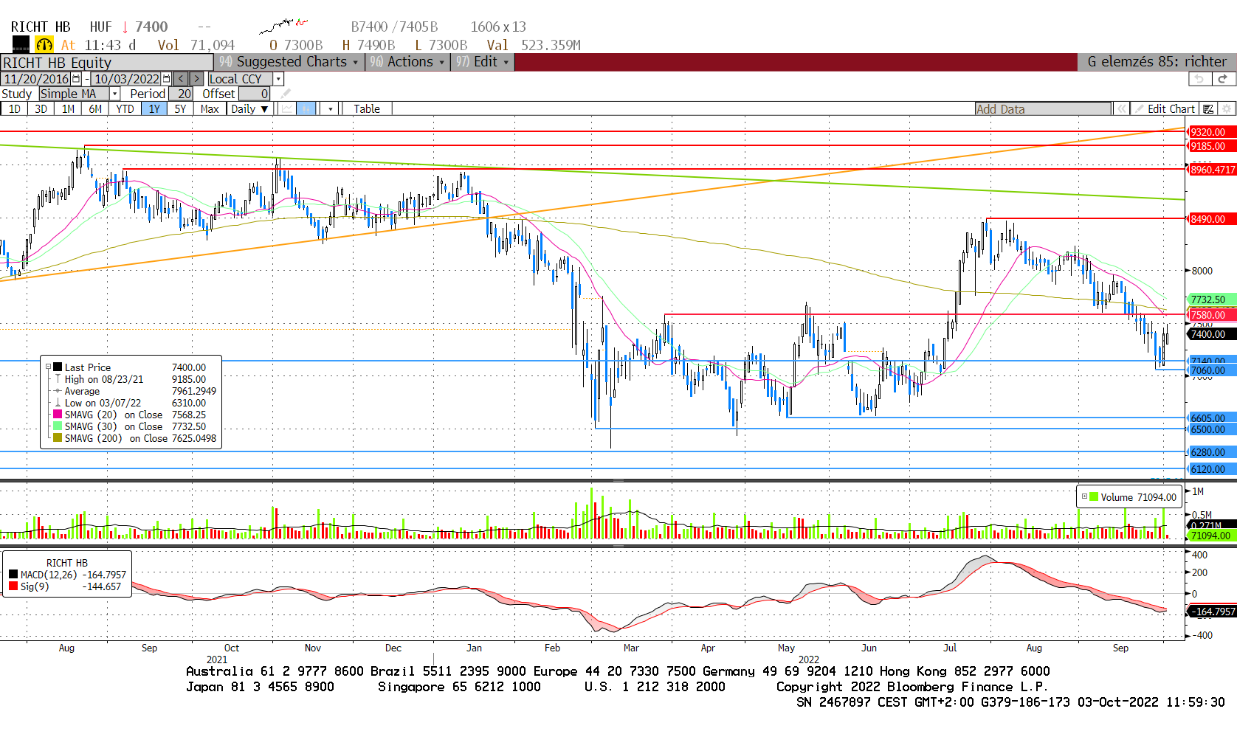Click Low on 03/07/22 marker icon
Viewport: 1237px width, 734px height.
58,403
